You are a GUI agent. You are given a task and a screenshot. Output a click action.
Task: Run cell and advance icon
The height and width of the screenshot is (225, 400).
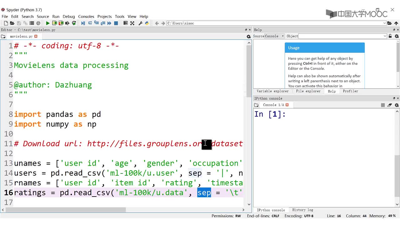[x=61, y=23]
